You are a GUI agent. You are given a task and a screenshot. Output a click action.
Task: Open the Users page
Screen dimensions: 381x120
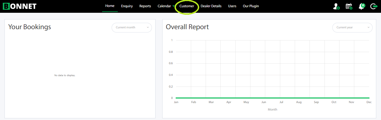tap(232, 6)
